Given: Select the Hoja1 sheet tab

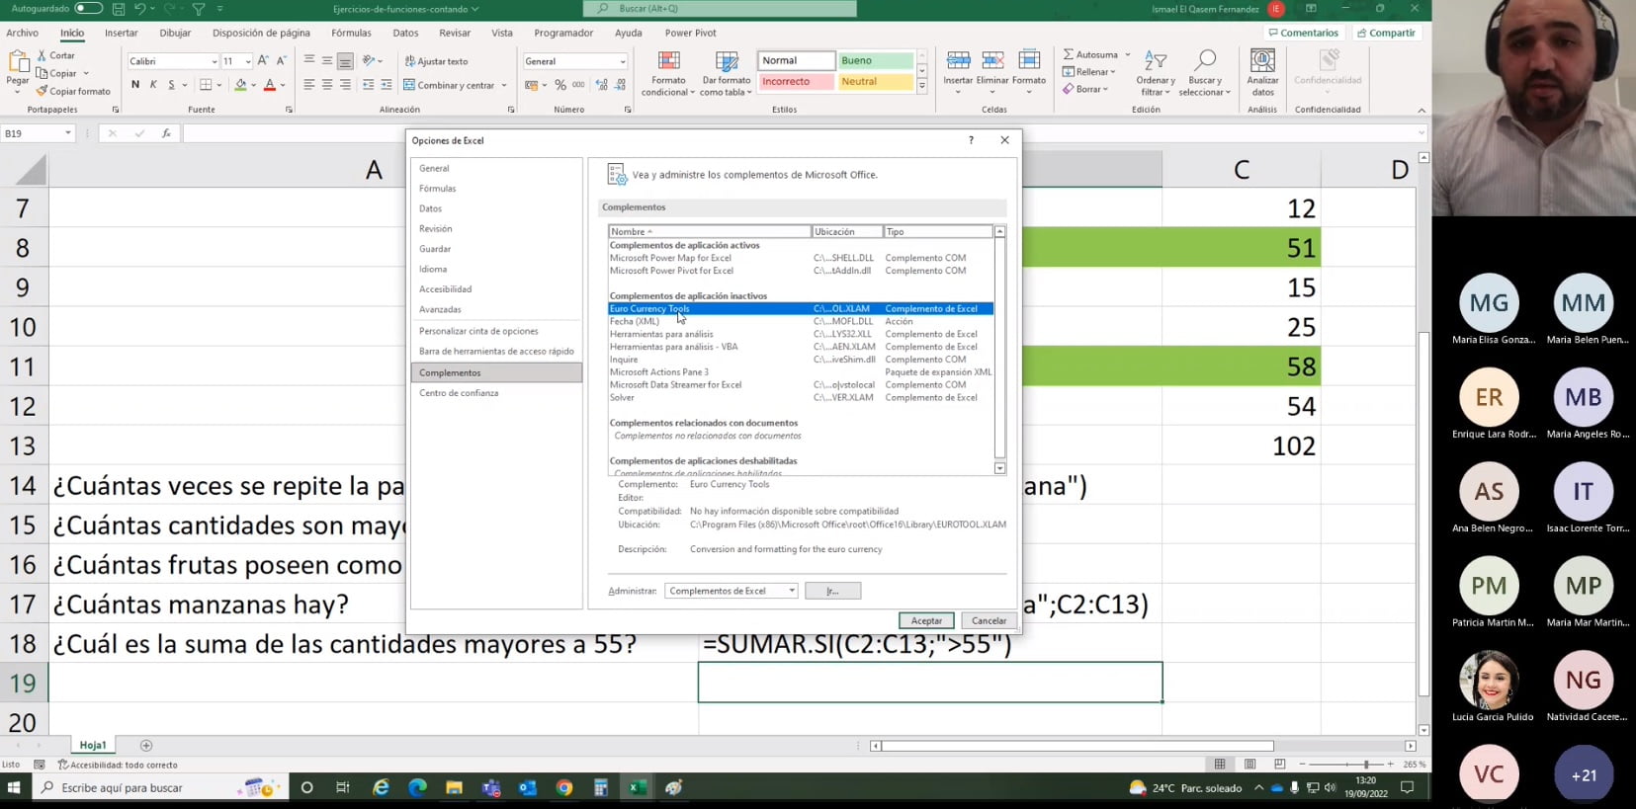Looking at the screenshot, I should (x=93, y=745).
